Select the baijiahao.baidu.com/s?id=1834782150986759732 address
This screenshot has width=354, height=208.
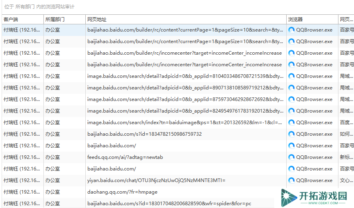[144, 134]
